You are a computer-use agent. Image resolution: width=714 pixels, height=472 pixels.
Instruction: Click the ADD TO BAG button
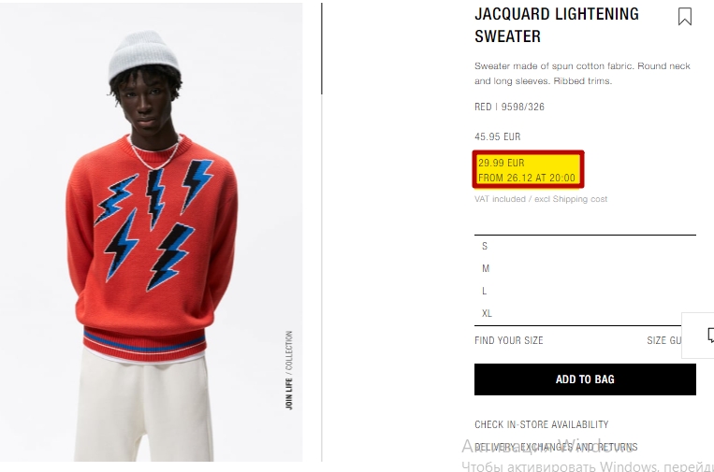pos(585,379)
